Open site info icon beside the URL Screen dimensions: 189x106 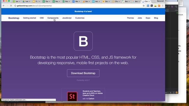pos(15,6)
